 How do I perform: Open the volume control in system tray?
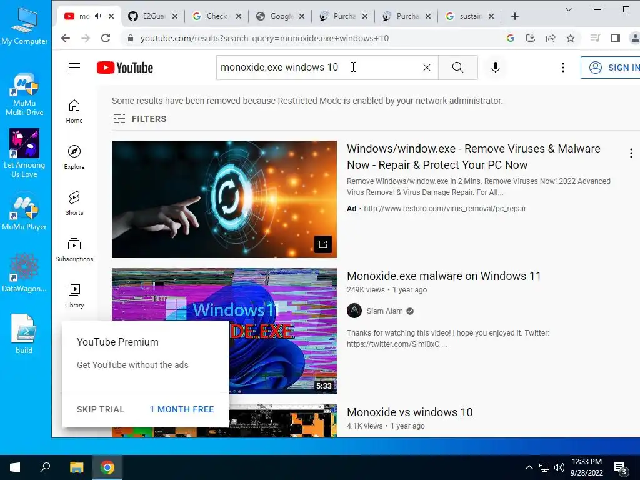tap(559, 467)
